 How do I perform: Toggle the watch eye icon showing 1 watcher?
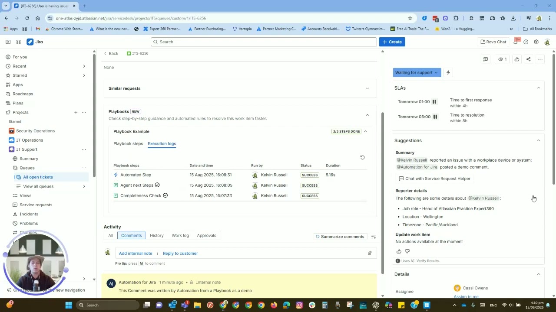[x=503, y=59]
